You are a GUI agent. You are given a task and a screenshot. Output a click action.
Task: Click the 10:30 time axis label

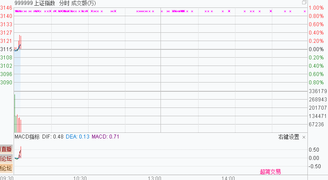(80, 178)
